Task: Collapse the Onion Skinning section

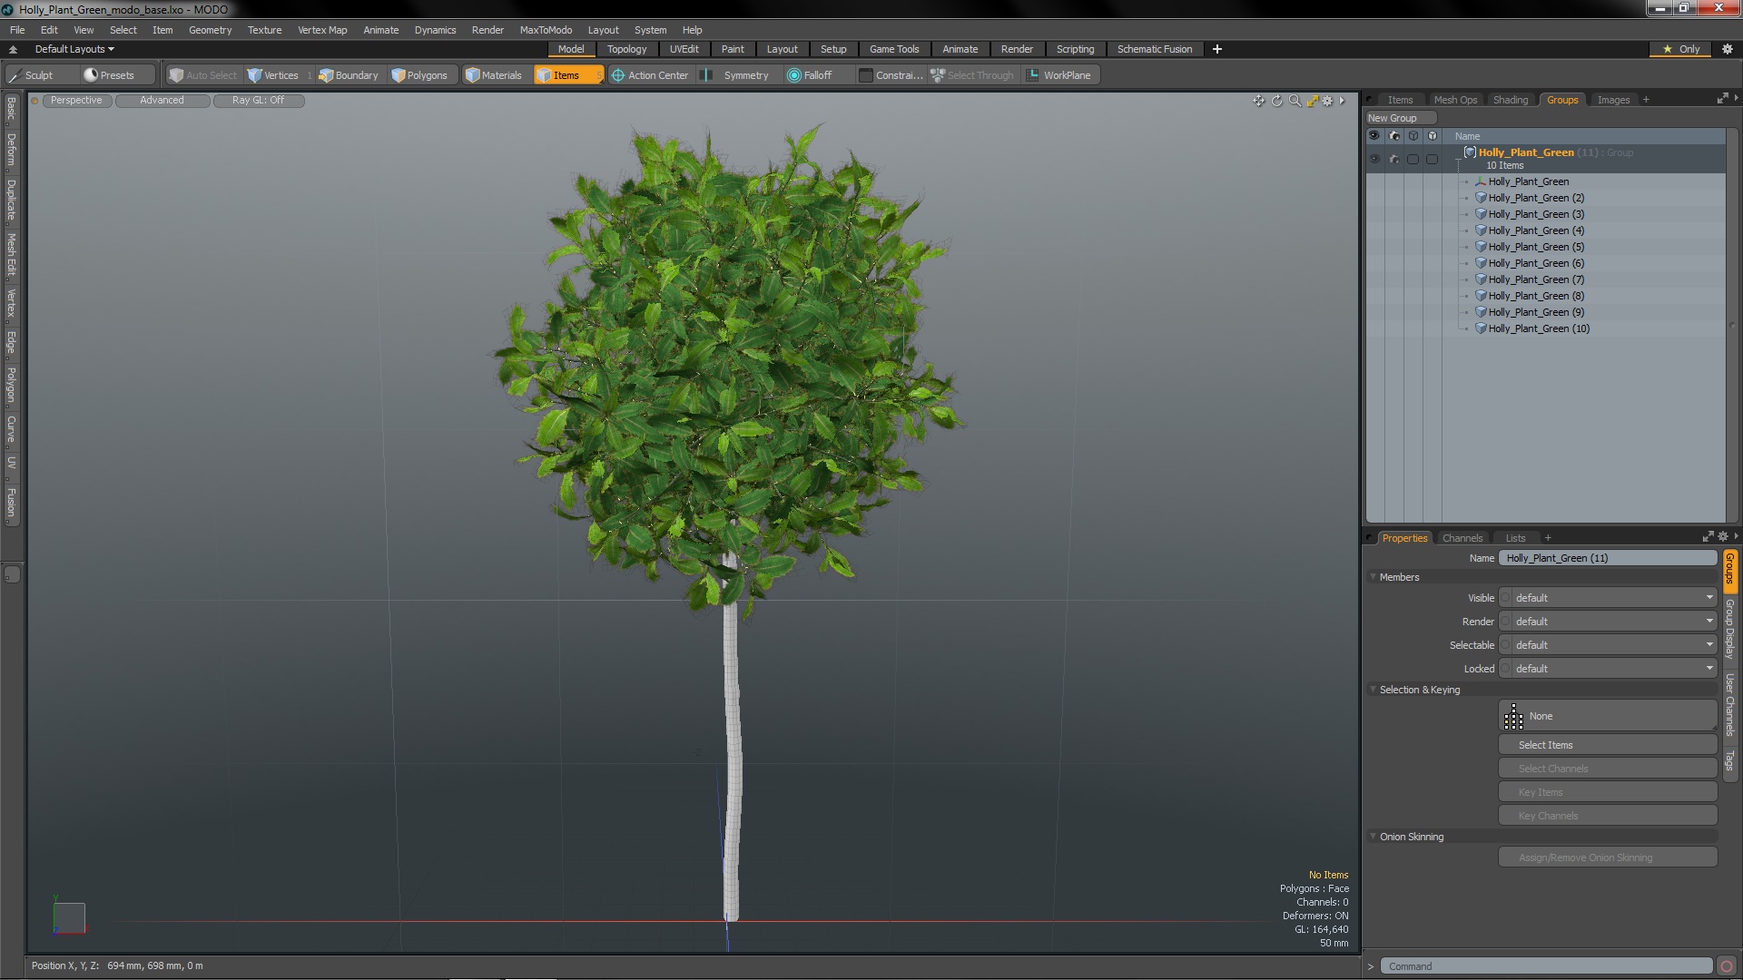Action: point(1373,837)
